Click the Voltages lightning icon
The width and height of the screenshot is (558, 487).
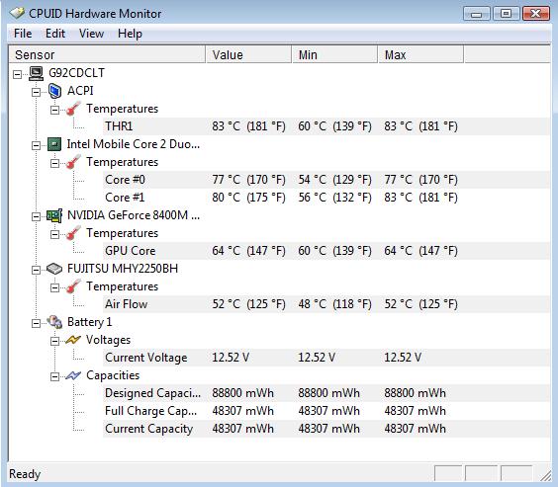(x=73, y=340)
